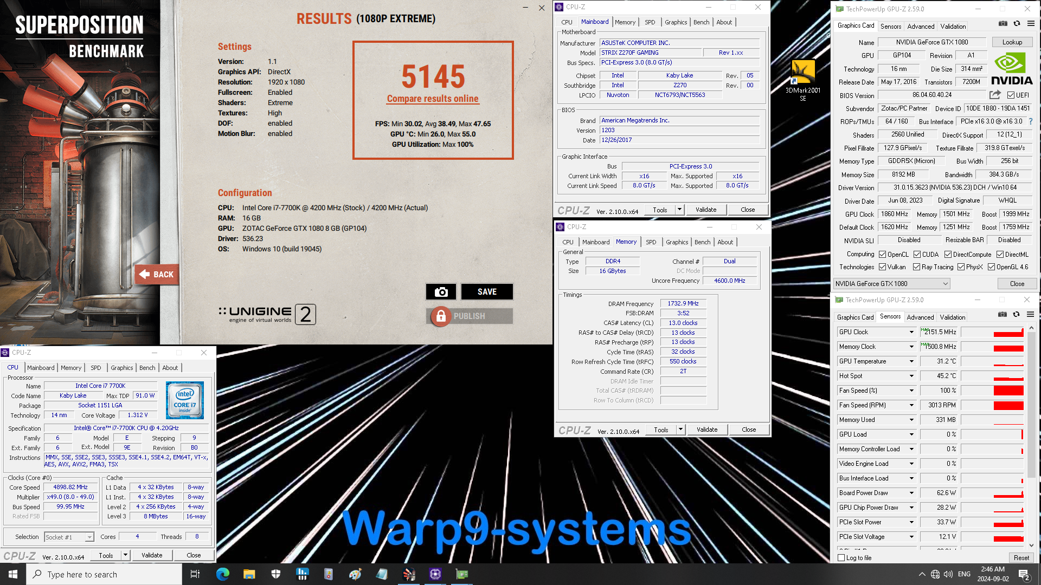The image size is (1041, 585).
Task: Click the Intel Core i7 logo in CPU-Z
Action: [x=185, y=400]
